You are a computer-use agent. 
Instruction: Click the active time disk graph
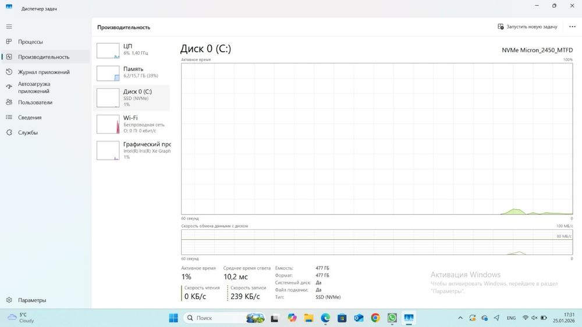pos(377,138)
